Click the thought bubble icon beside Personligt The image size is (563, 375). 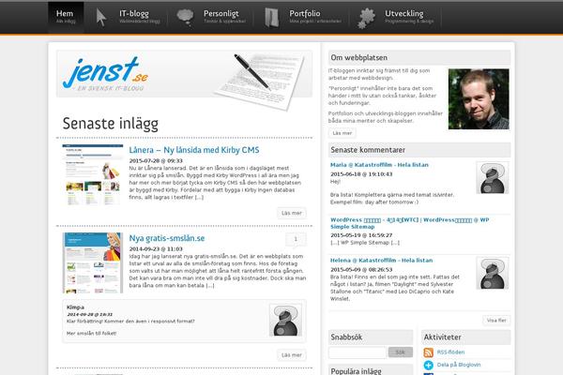pos(185,17)
